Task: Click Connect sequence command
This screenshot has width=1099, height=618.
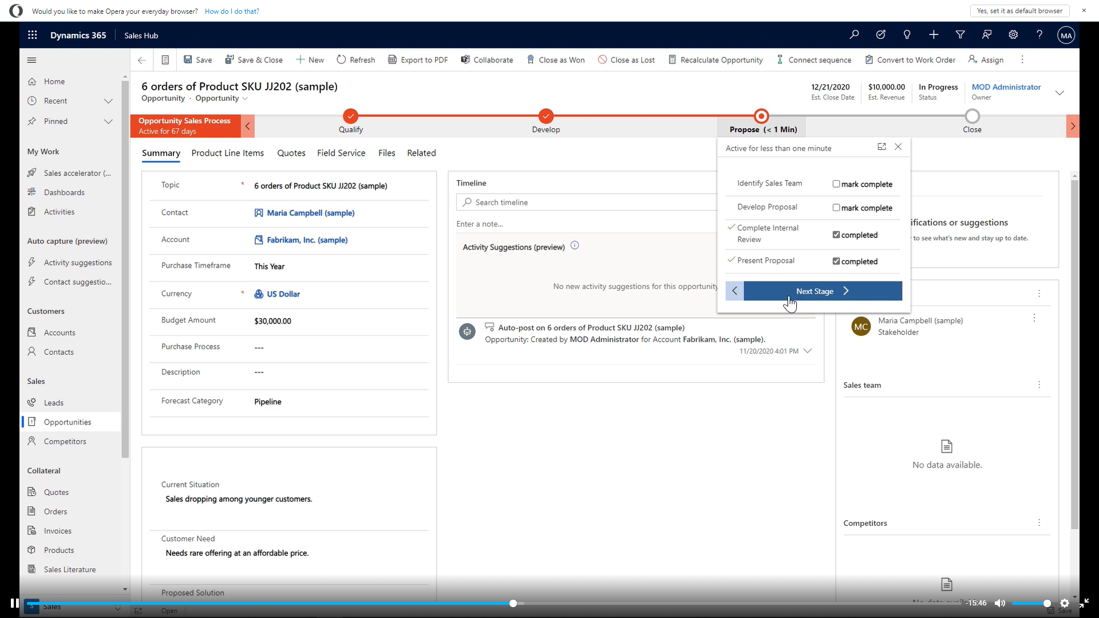Action: coord(813,60)
